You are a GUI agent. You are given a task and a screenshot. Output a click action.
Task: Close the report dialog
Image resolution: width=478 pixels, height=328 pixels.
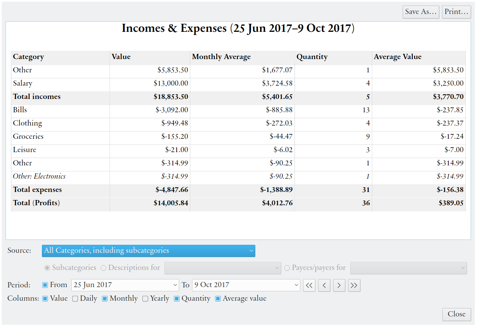[456, 314]
